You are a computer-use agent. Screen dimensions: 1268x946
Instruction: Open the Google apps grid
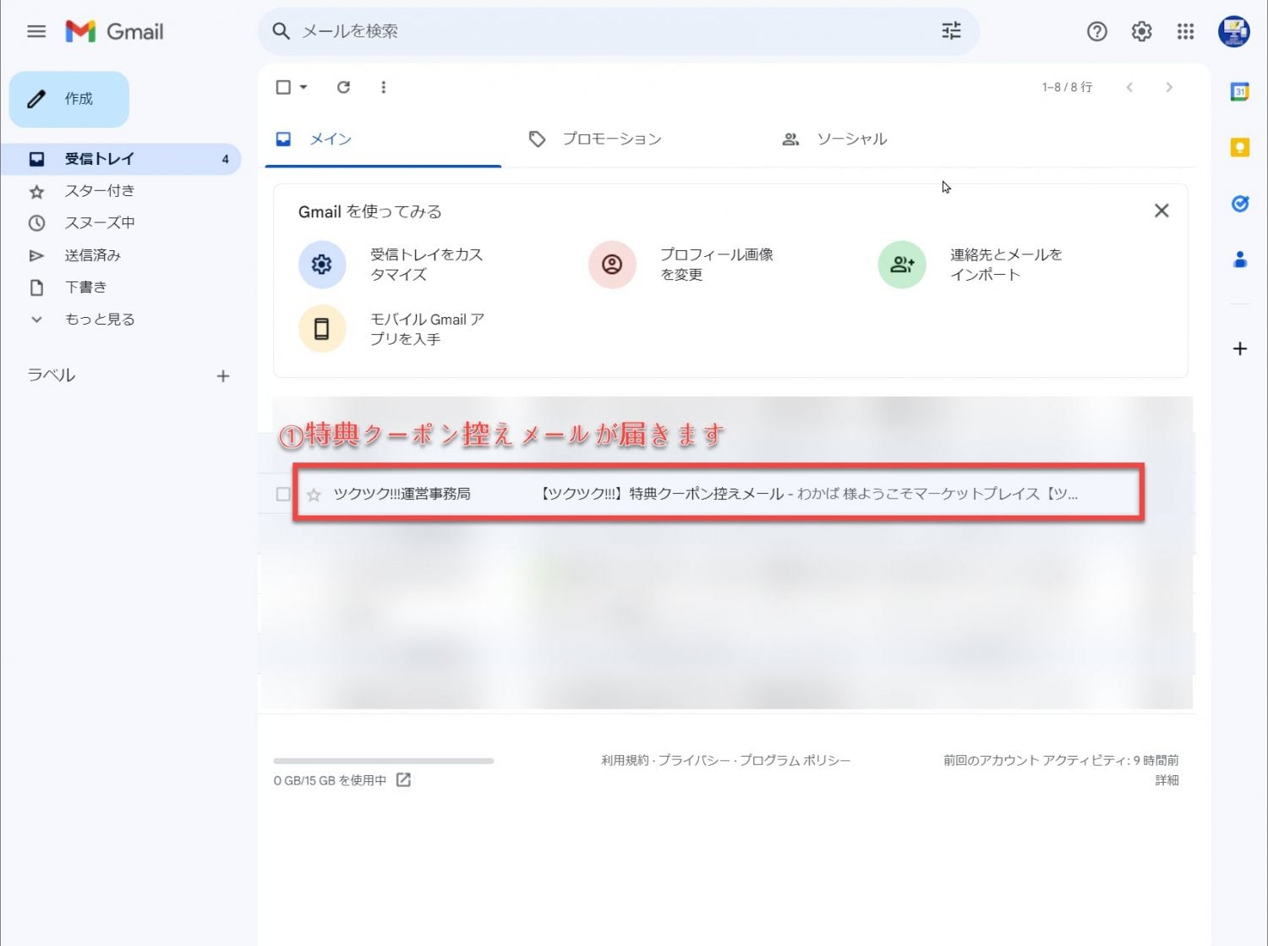(x=1185, y=31)
